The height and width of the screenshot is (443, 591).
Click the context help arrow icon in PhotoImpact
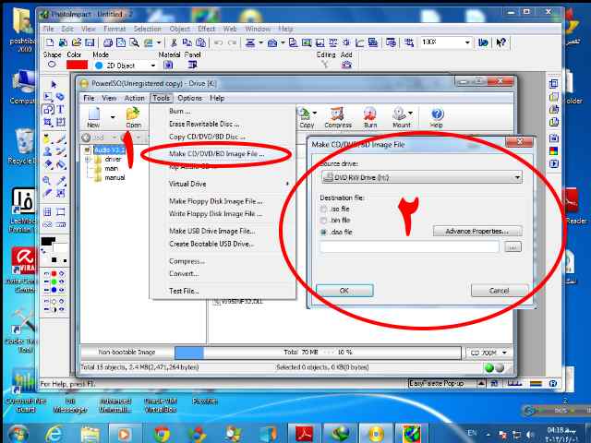(501, 42)
